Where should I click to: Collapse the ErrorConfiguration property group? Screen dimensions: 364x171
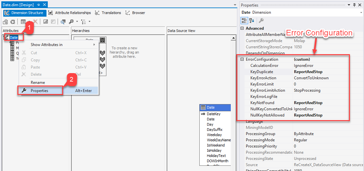(x=242, y=59)
